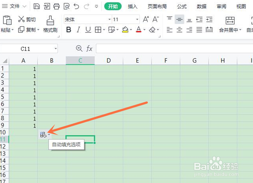This screenshot has height=183, width=253.
Task: Click the distributed alignment icon
Action: click(209, 30)
